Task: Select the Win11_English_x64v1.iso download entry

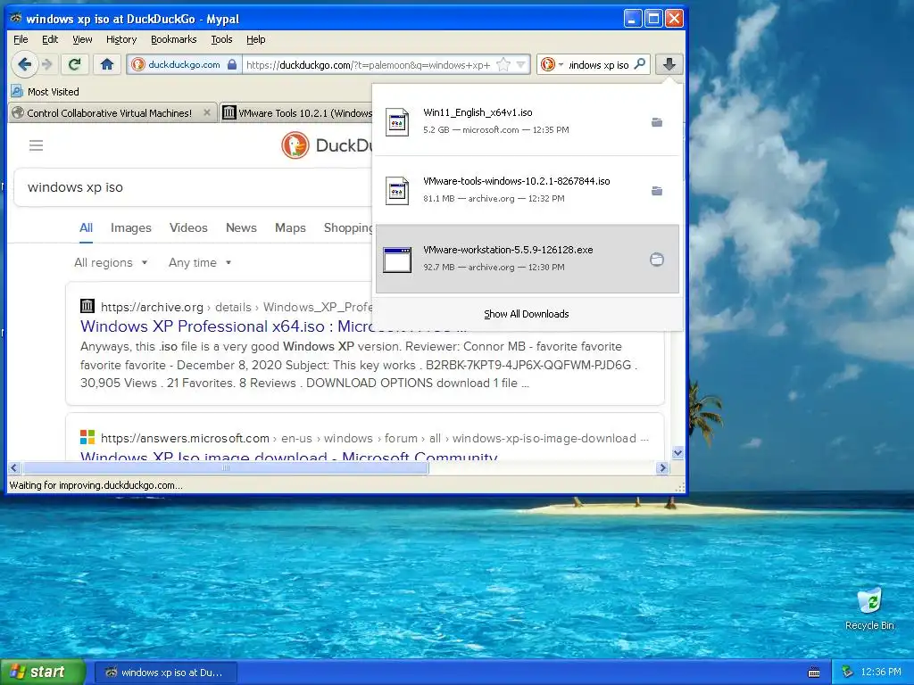Action: tap(527, 121)
